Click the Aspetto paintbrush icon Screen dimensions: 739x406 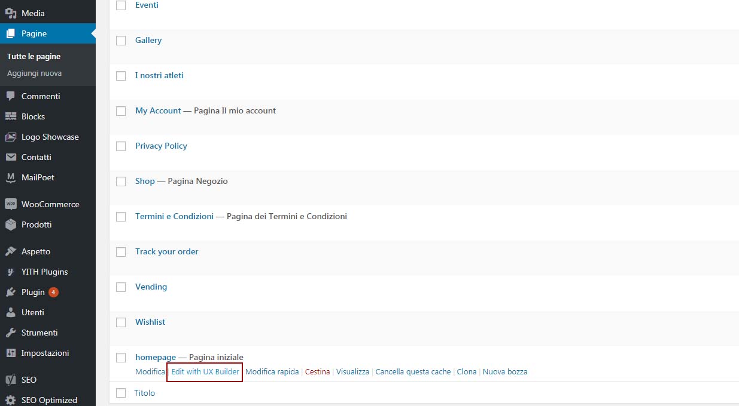pyautogui.click(x=11, y=251)
